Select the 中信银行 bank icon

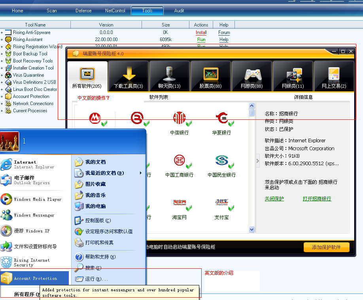click(180, 118)
